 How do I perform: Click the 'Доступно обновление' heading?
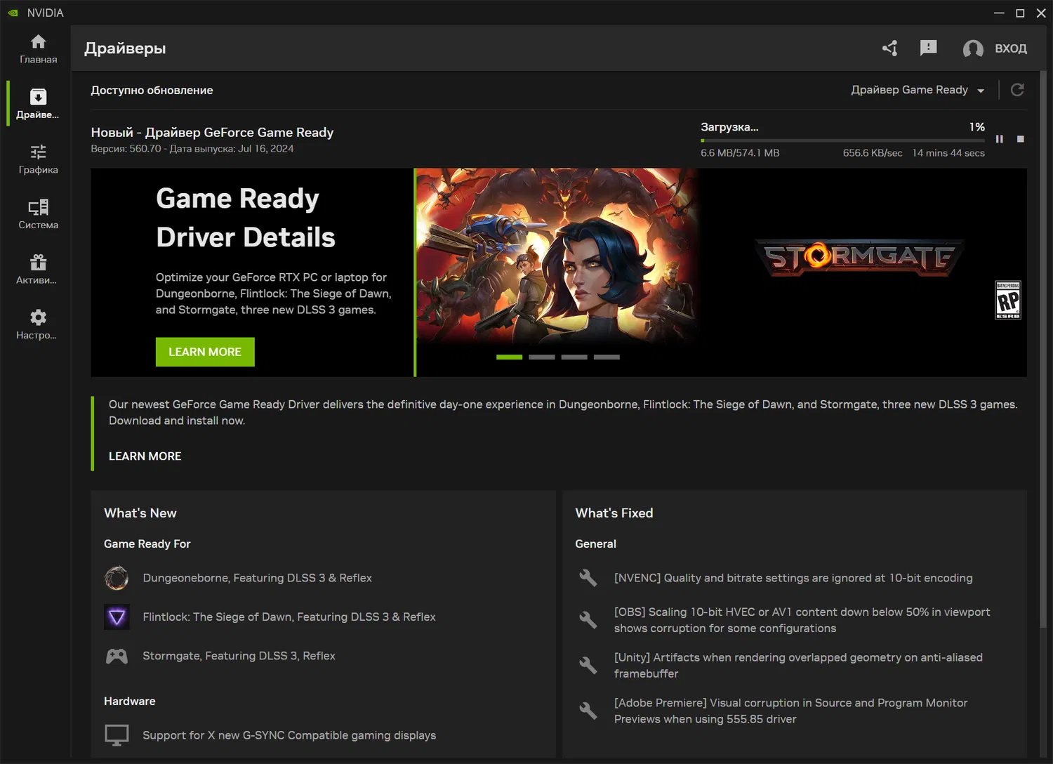click(x=152, y=90)
